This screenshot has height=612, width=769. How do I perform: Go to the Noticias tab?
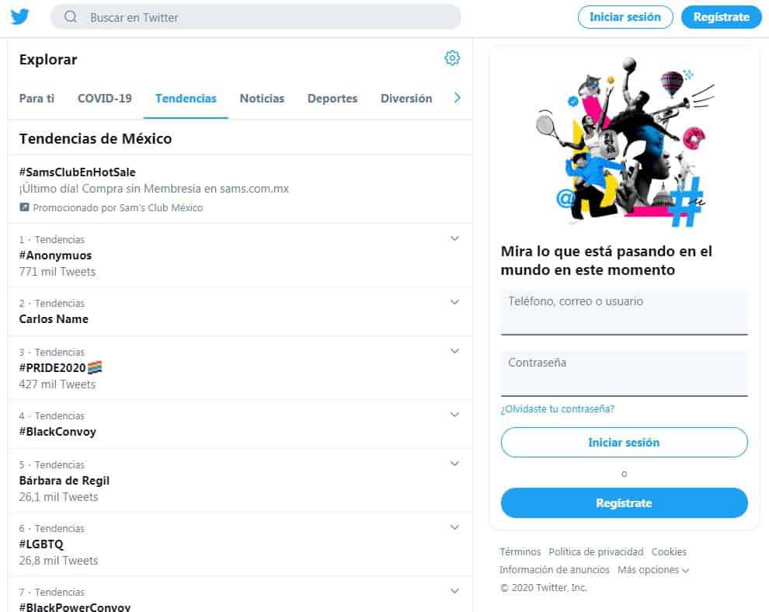(x=262, y=99)
